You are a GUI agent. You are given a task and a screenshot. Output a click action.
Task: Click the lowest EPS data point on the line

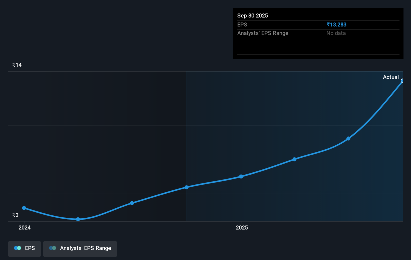tap(78, 219)
